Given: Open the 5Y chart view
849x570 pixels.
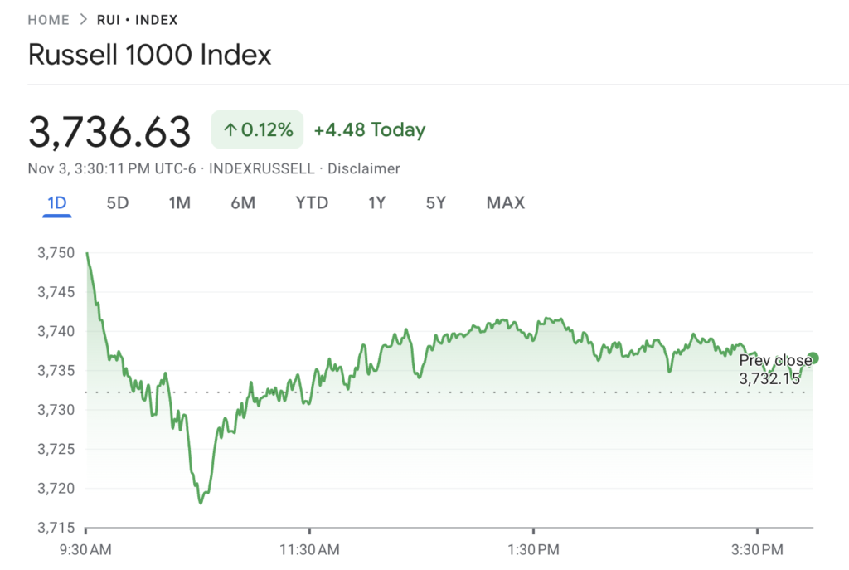Looking at the screenshot, I should point(435,202).
